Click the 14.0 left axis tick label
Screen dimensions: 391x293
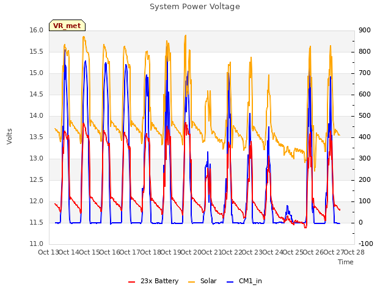pos(37,116)
